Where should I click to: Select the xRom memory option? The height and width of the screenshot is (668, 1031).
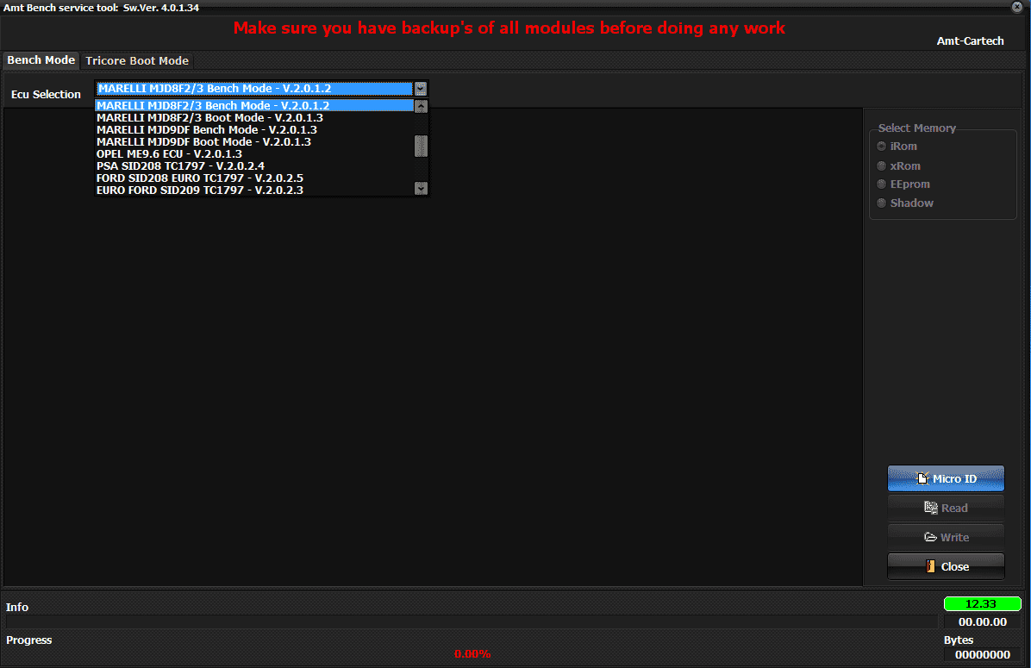[882, 165]
